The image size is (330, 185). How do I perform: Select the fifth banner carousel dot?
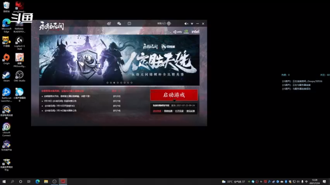pyautogui.click(x=121, y=83)
